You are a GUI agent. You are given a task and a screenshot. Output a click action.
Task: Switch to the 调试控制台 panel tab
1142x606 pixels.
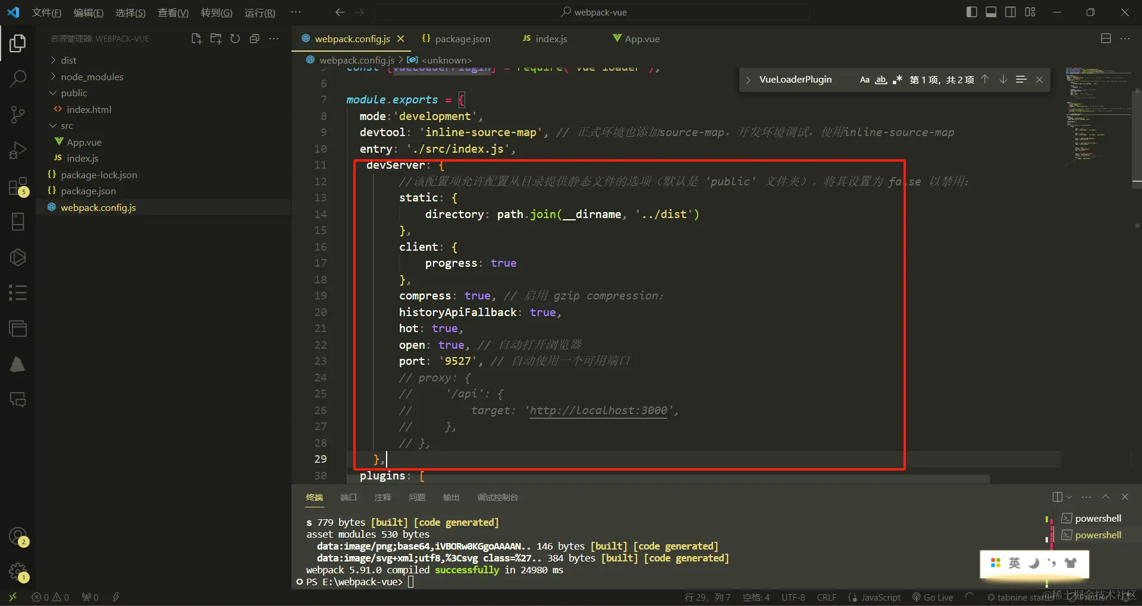click(x=498, y=497)
